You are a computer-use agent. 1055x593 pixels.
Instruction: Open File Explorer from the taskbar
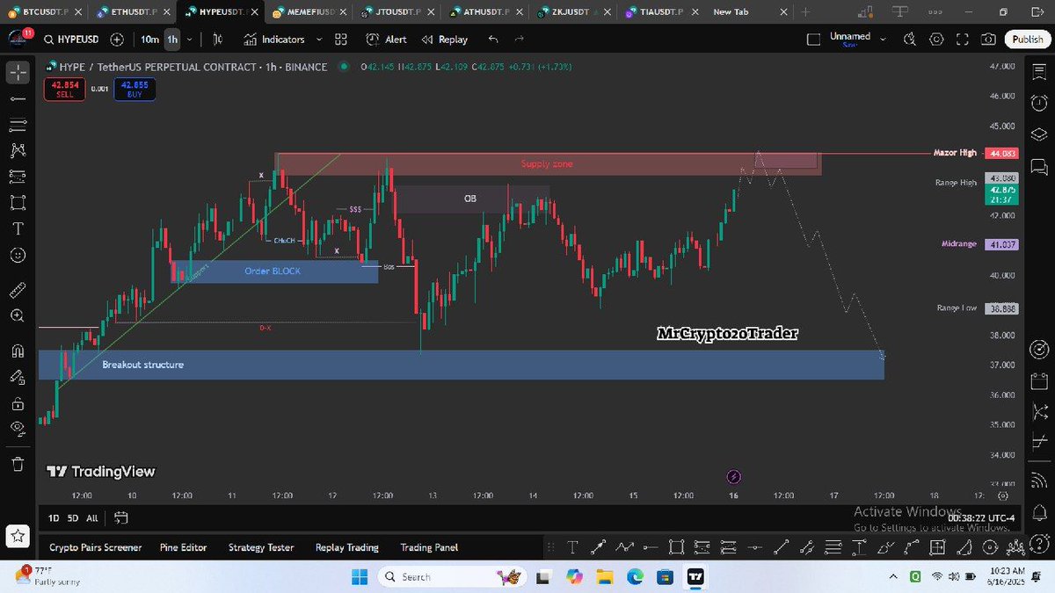tap(603, 576)
